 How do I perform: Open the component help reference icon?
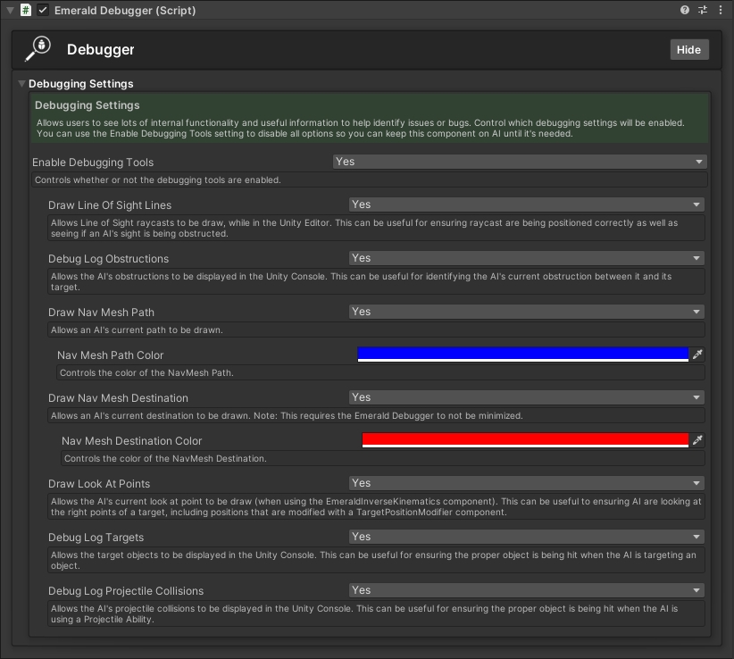[x=685, y=10]
